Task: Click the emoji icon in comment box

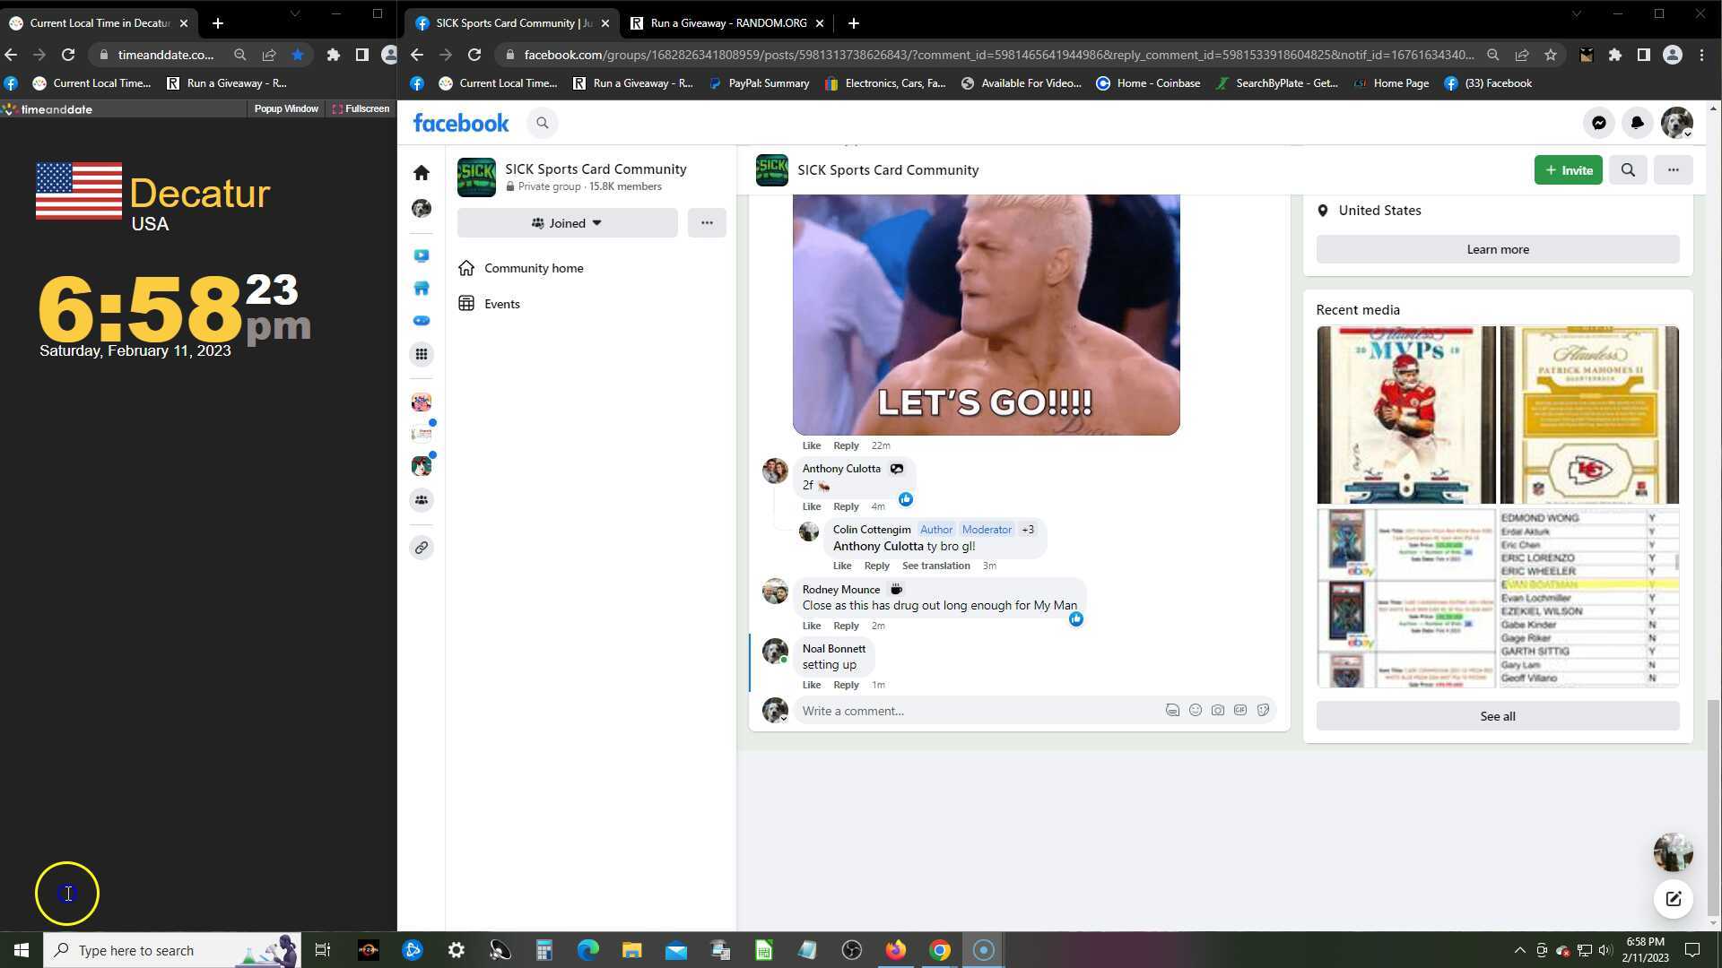Action: (1195, 711)
